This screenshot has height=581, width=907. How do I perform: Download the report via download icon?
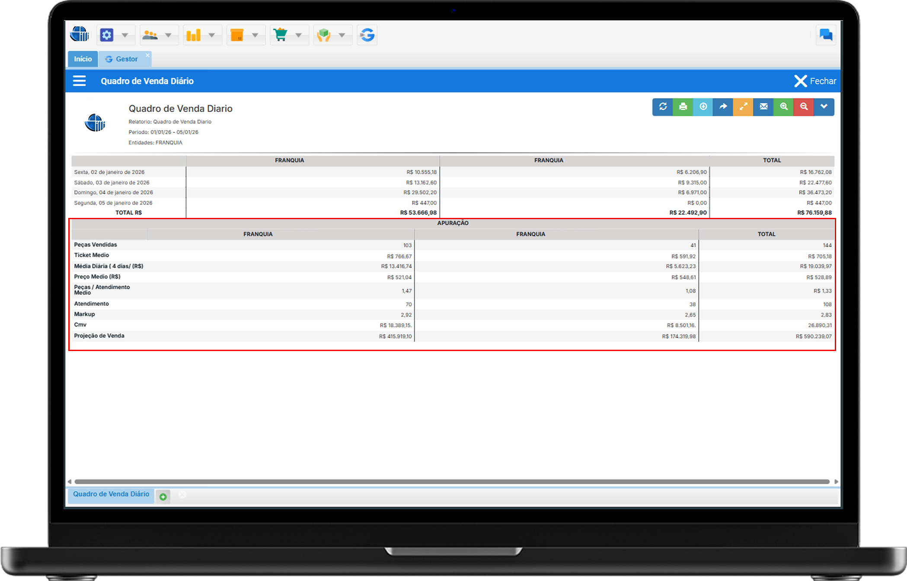[703, 107]
